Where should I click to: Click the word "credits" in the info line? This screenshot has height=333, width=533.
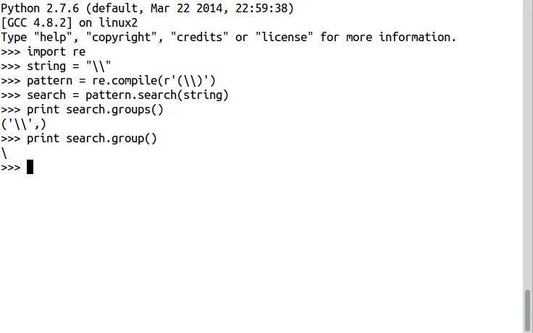tap(200, 38)
